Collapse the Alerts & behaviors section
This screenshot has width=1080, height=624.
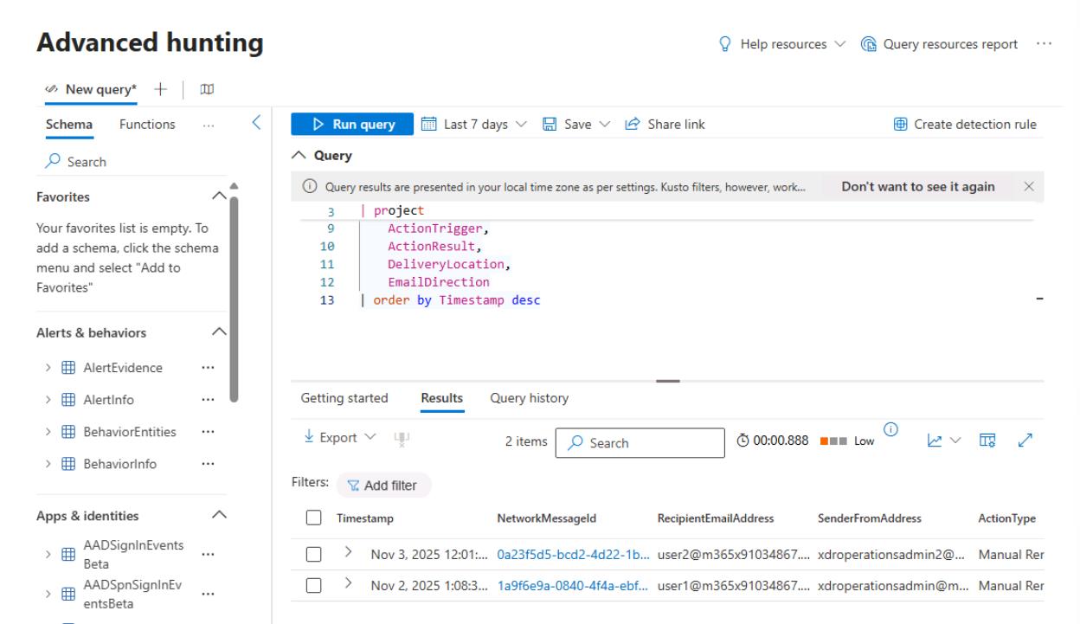point(220,332)
